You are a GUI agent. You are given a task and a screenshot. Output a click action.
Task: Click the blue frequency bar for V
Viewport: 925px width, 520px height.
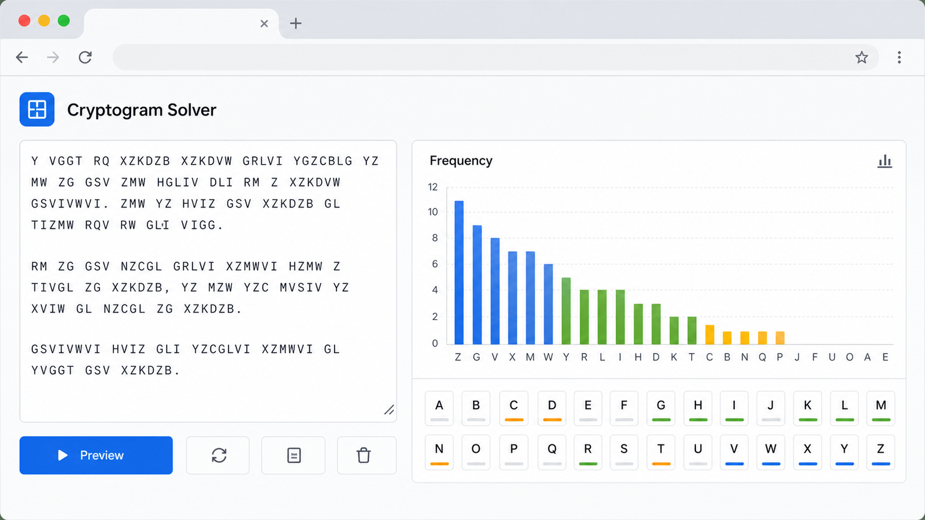(x=495, y=291)
